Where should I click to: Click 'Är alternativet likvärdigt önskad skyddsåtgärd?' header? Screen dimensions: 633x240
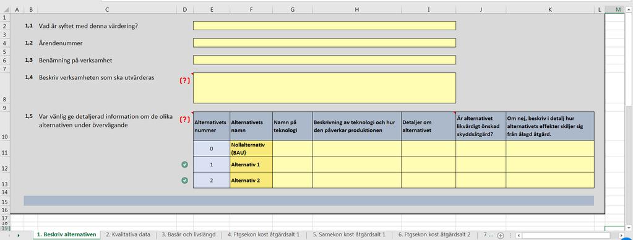[481, 126]
